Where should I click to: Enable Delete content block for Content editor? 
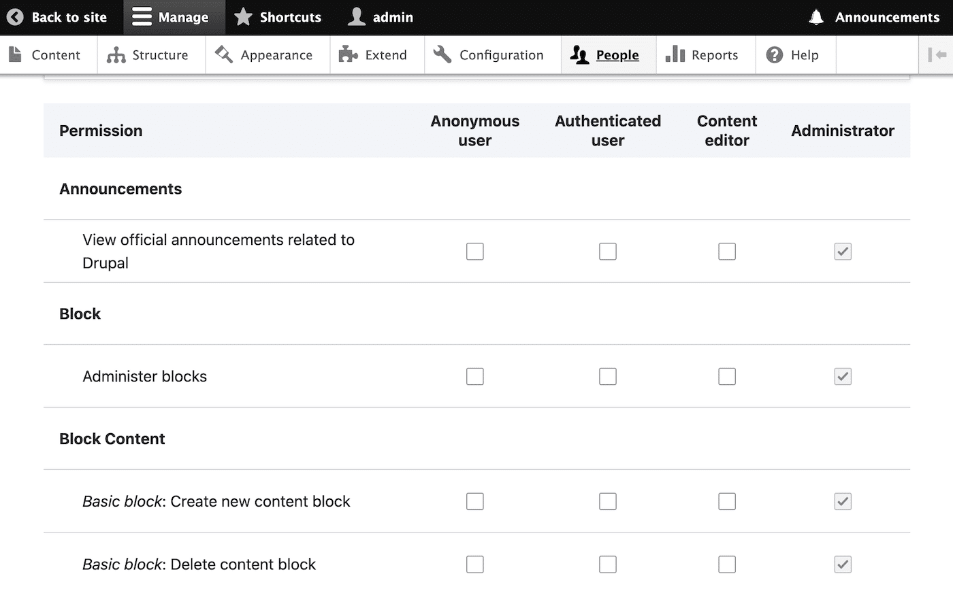(727, 564)
